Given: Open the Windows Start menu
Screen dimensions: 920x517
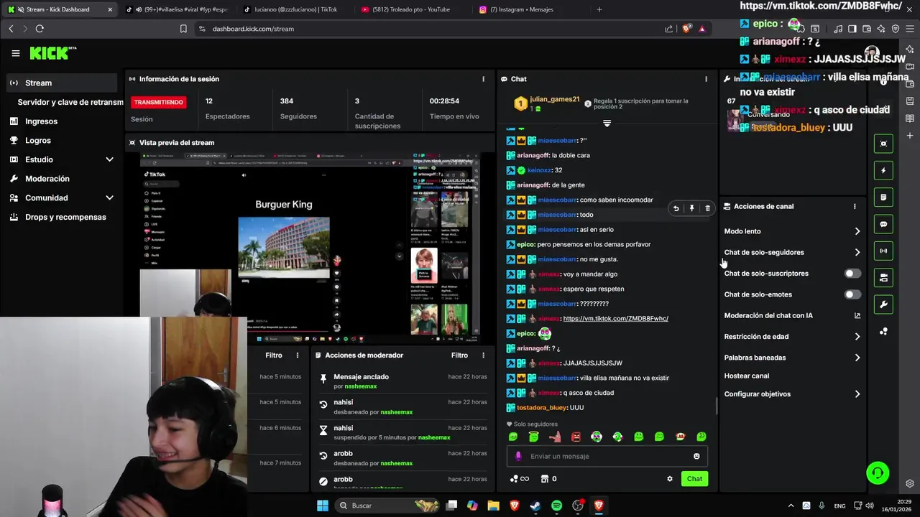Looking at the screenshot, I should tap(323, 506).
